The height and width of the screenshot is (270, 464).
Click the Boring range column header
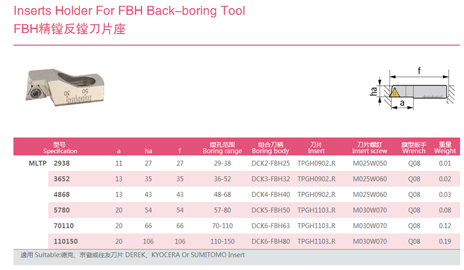click(x=222, y=147)
